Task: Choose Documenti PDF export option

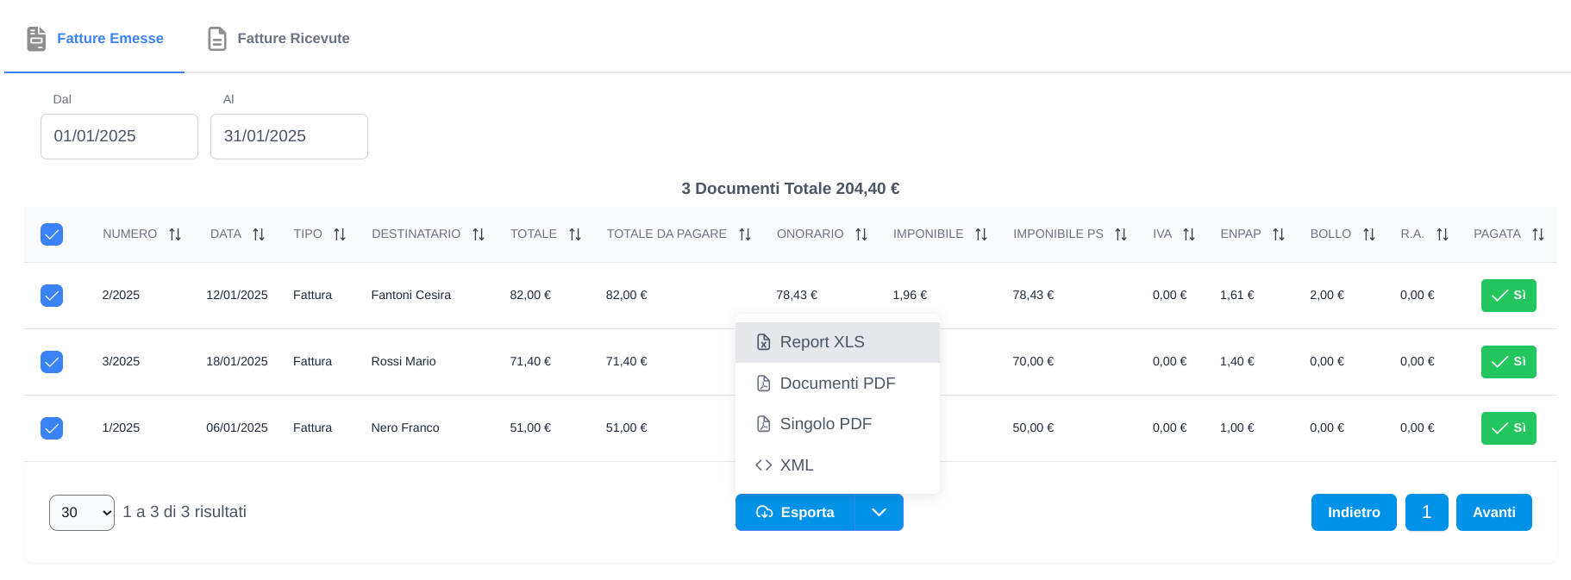Action: [837, 384]
